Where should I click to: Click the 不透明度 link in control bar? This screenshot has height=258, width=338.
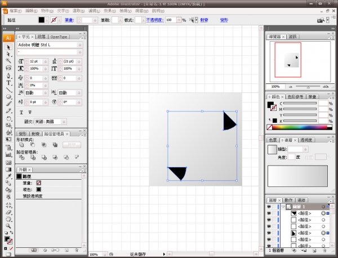(x=154, y=20)
